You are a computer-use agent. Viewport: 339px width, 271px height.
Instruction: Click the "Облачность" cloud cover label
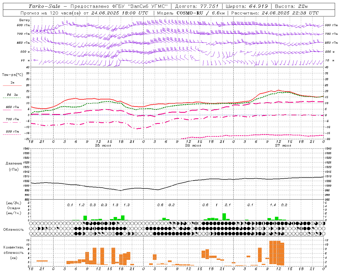click(x=14, y=230)
